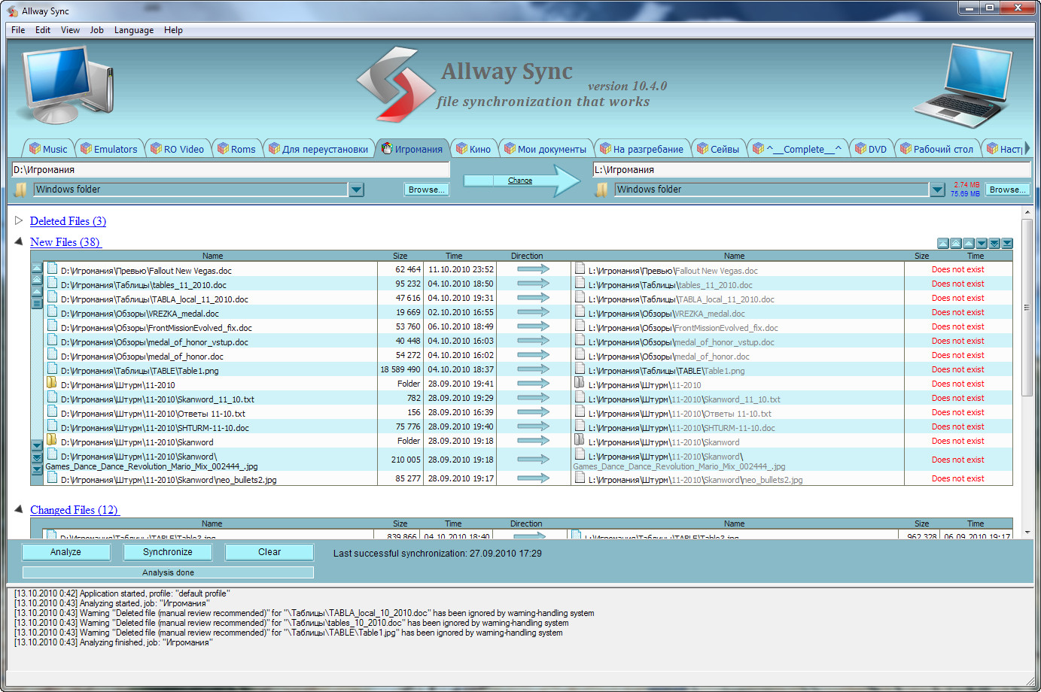The height and width of the screenshot is (692, 1041).
Task: Click direction arrow for neo_bullets2.jpg row
Action: click(534, 478)
